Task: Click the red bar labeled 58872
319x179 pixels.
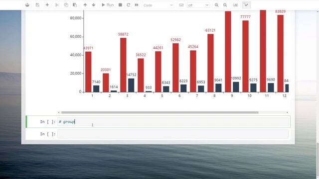Action: (123, 65)
